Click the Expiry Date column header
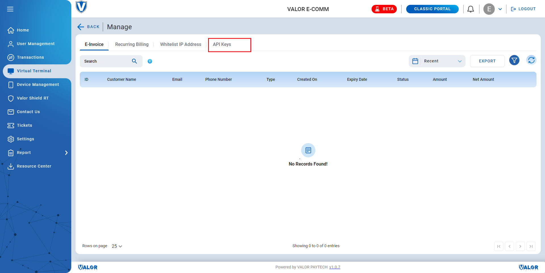Screen dimensions: 545x273 [357, 79]
